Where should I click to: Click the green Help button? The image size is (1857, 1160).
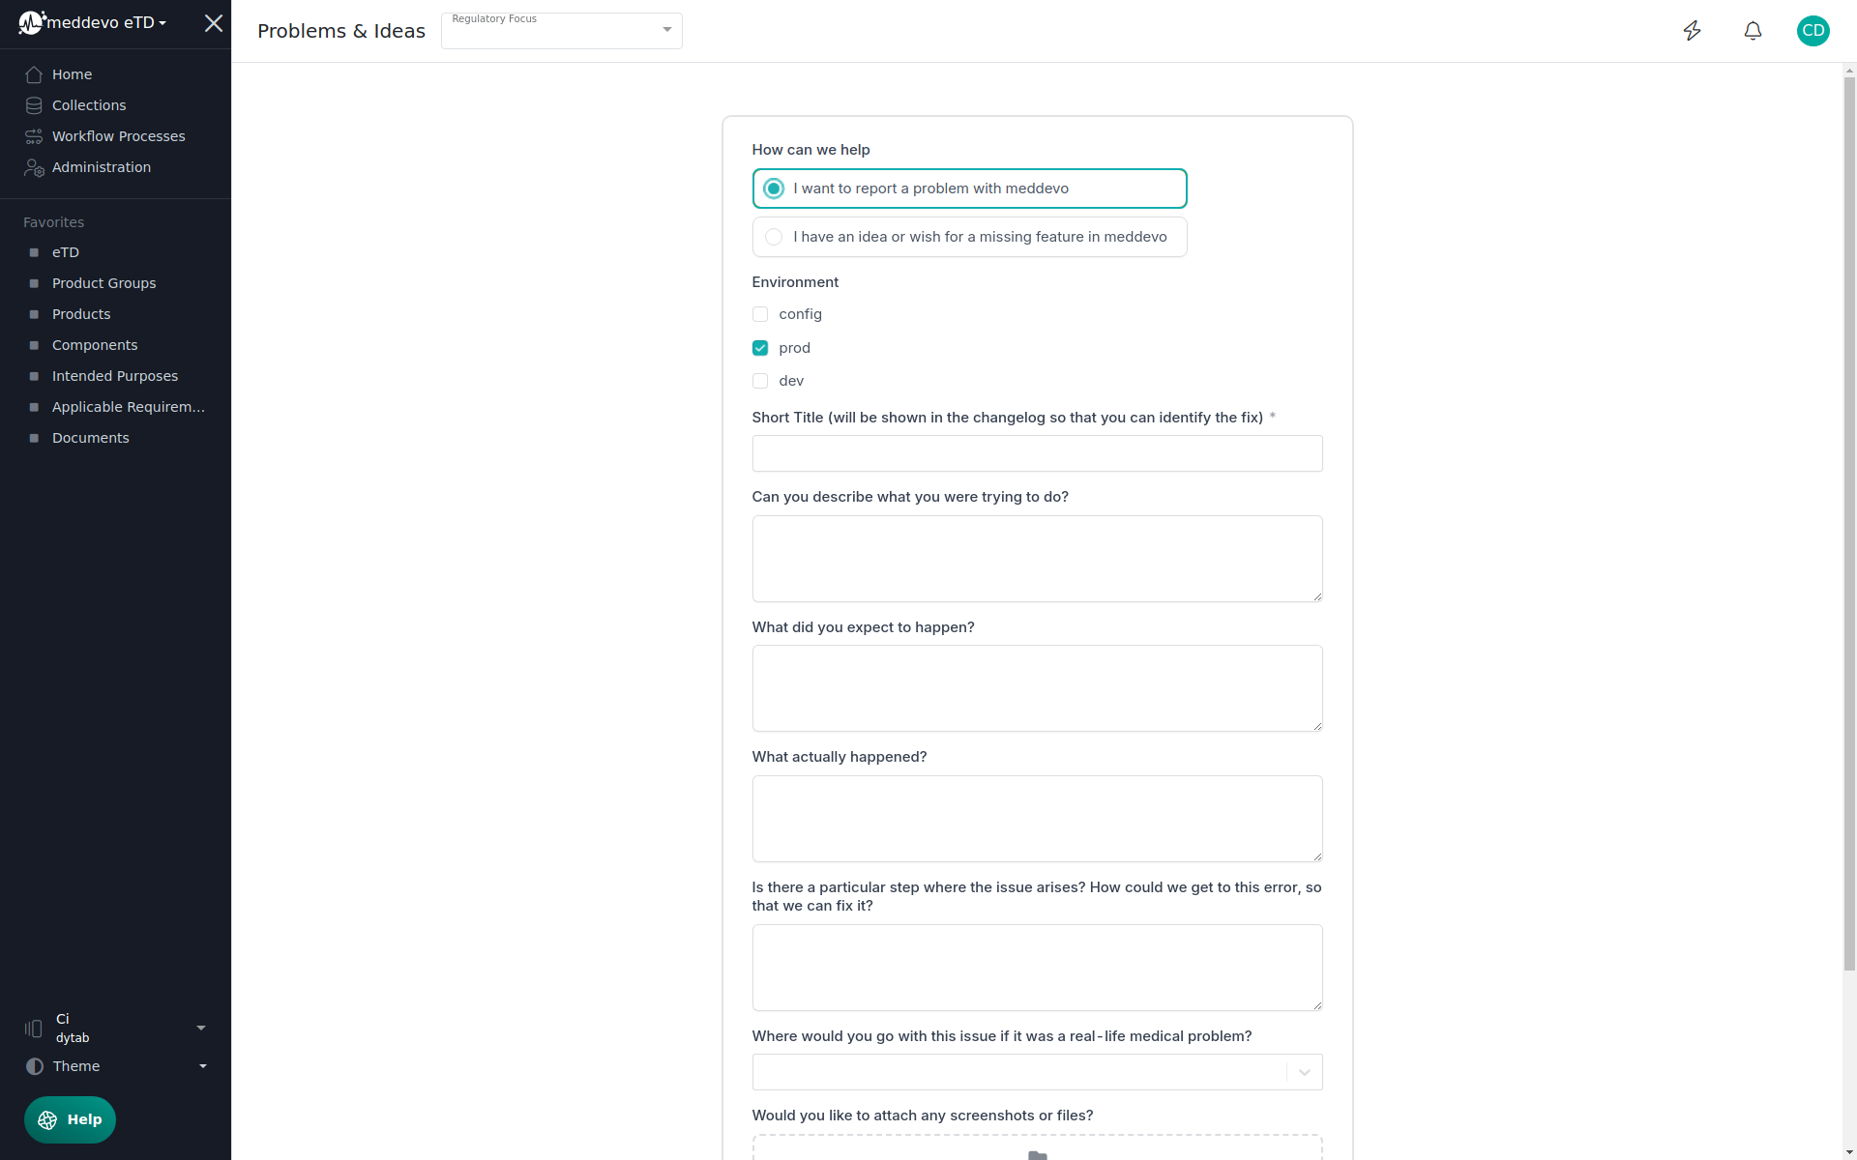(x=70, y=1119)
